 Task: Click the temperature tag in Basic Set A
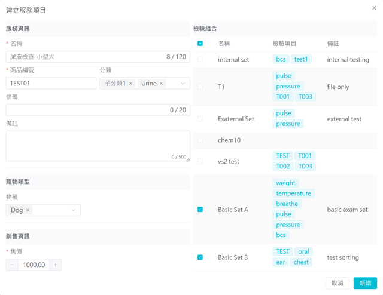pyautogui.click(x=294, y=193)
